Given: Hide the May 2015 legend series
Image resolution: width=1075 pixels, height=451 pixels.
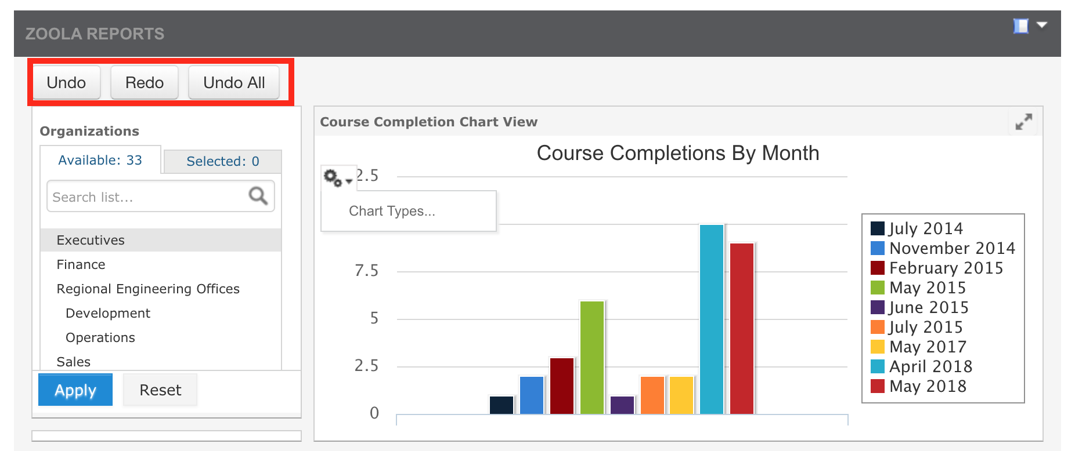Looking at the screenshot, I should click(x=918, y=288).
